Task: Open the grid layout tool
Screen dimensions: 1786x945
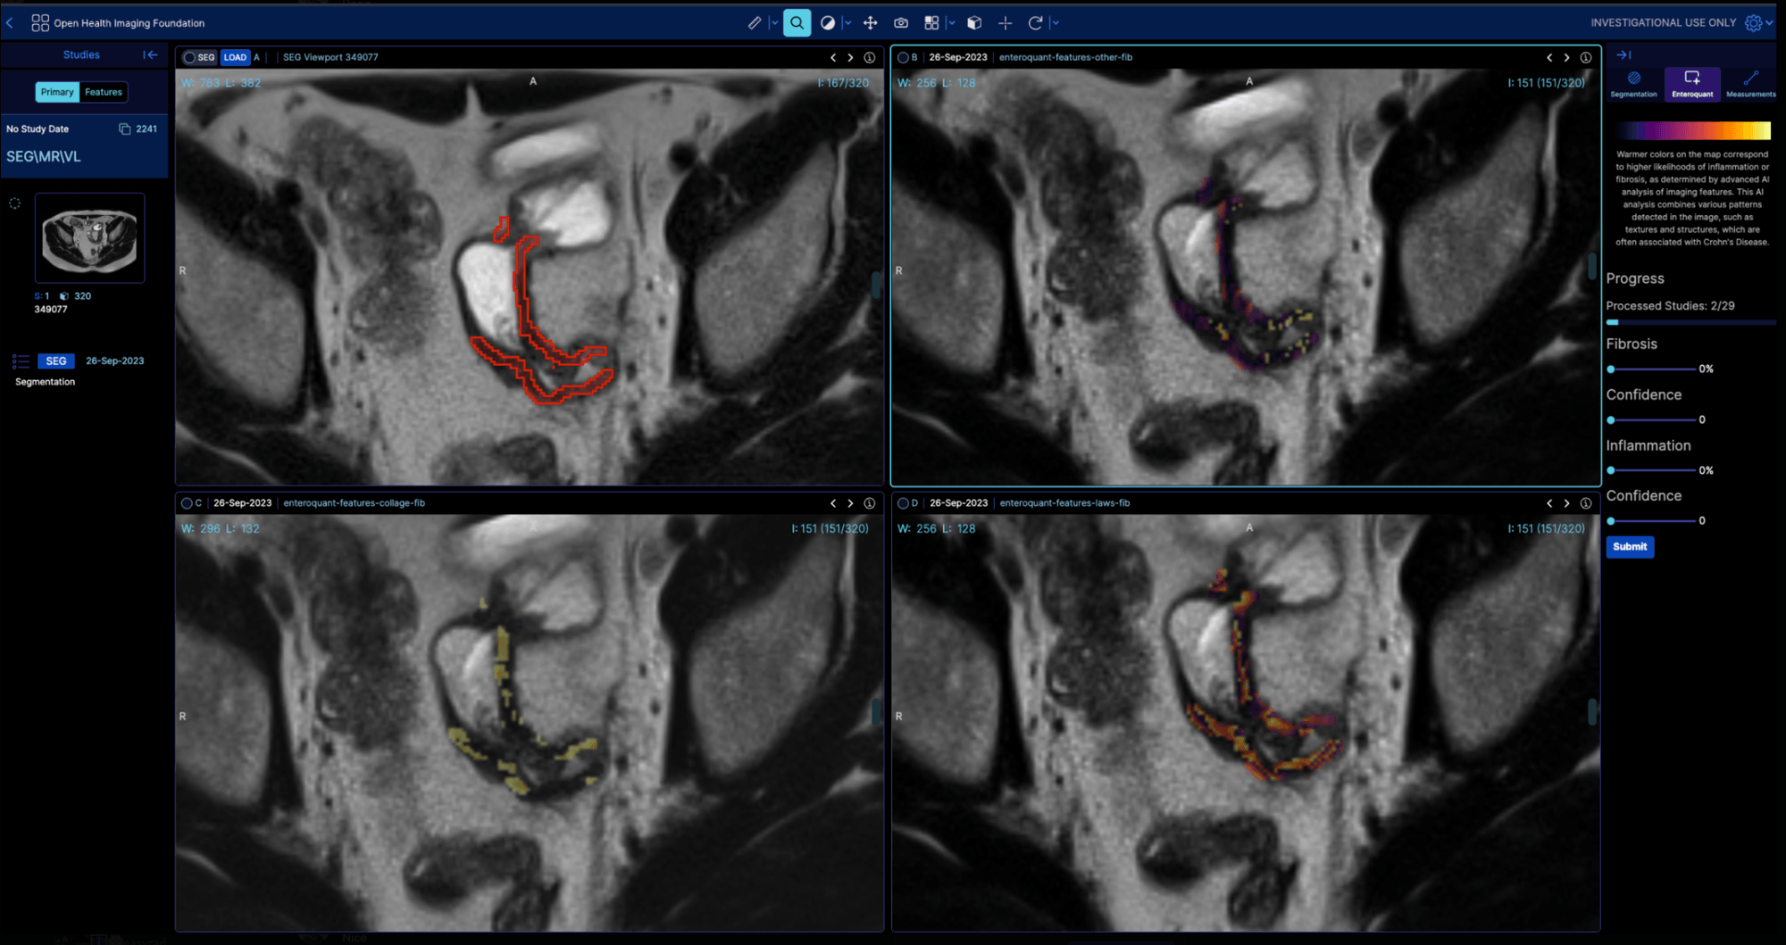Action: click(931, 23)
